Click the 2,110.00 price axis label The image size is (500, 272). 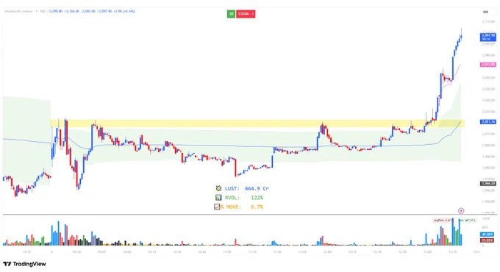click(x=488, y=21)
